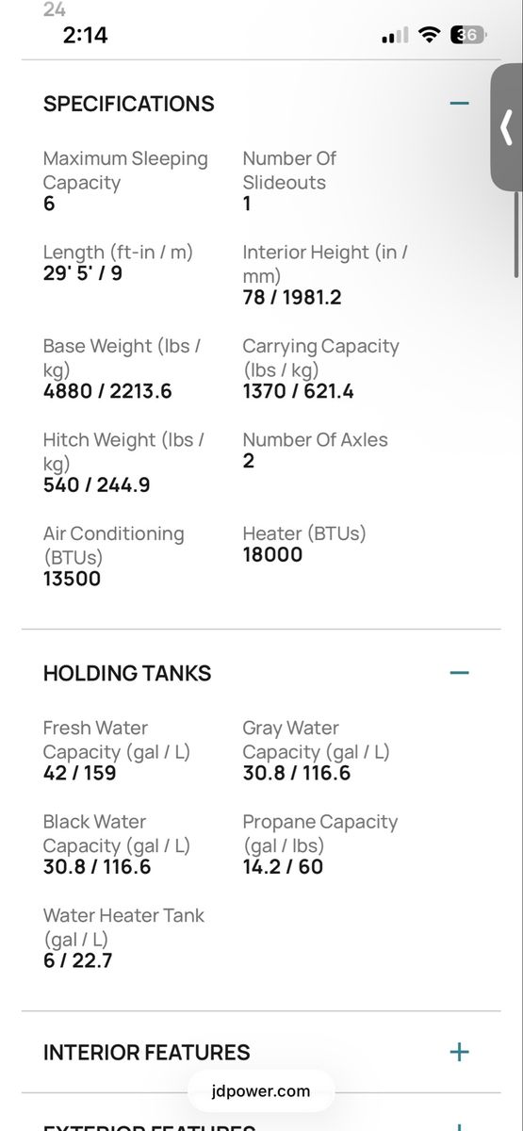Tap the Wi-Fi icon in status bar

point(430,36)
